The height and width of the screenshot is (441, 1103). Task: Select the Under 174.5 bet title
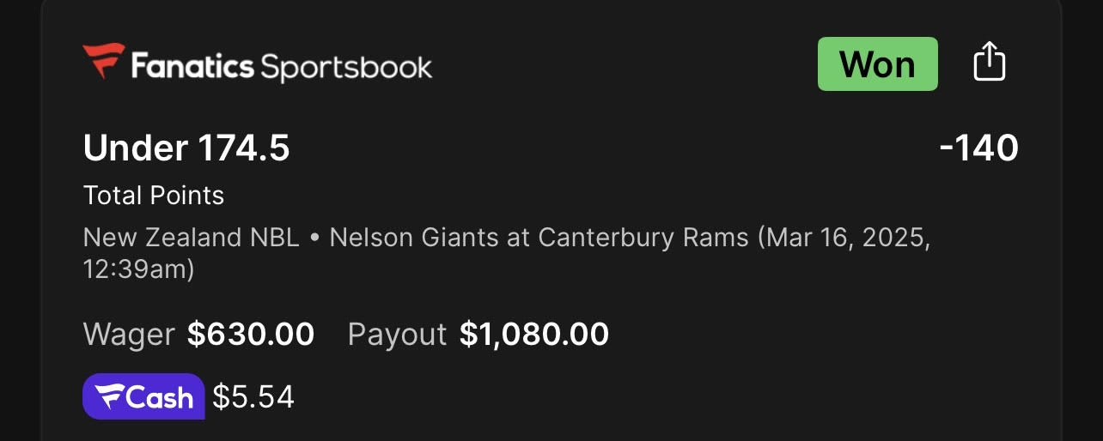(186, 149)
